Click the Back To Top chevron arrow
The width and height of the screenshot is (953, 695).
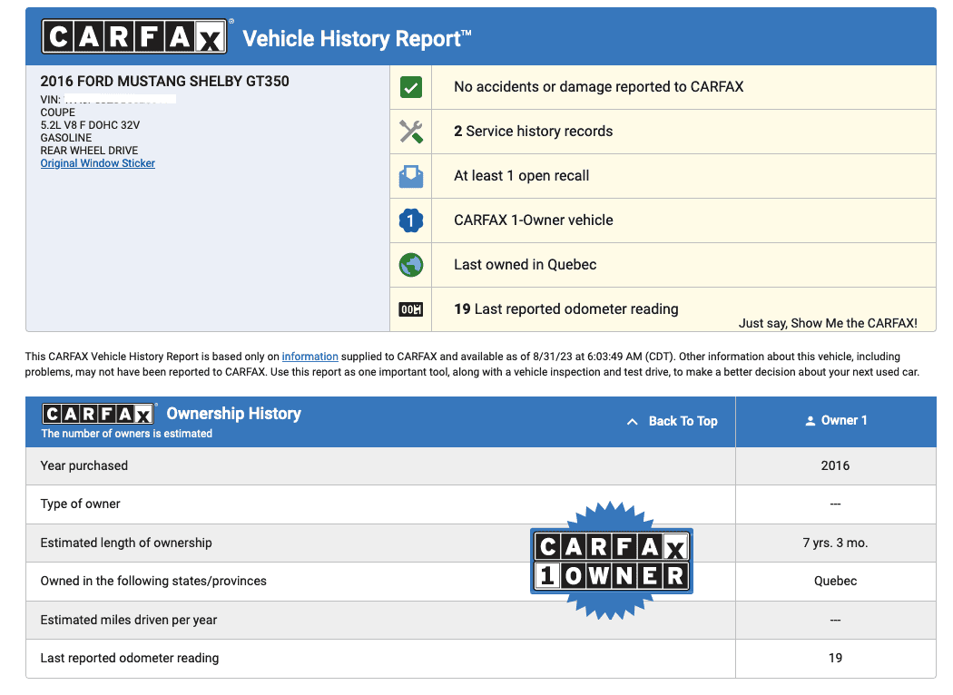point(632,421)
